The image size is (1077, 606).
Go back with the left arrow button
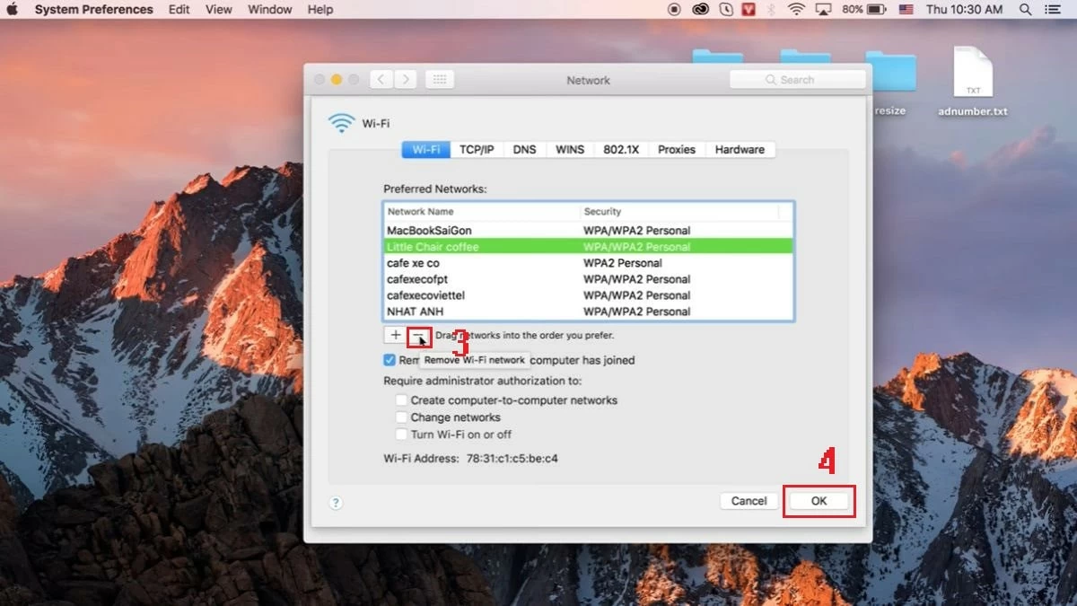click(381, 80)
